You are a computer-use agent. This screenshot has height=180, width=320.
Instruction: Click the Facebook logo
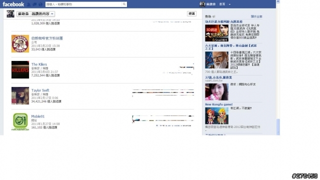click(13, 4)
